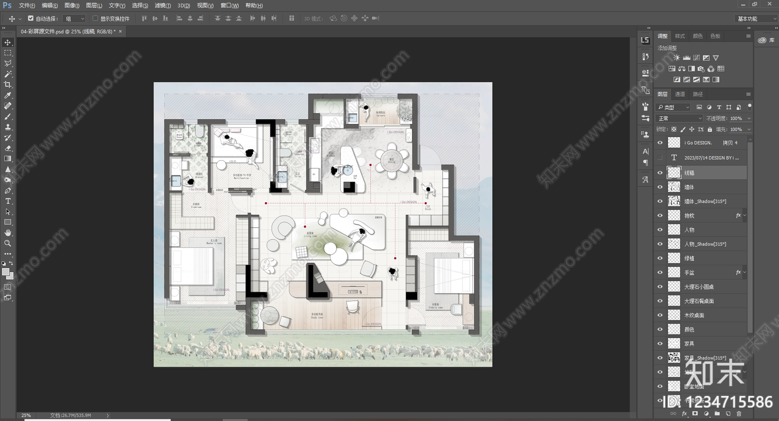Expand the 抱枕 layer effects

(x=744, y=215)
